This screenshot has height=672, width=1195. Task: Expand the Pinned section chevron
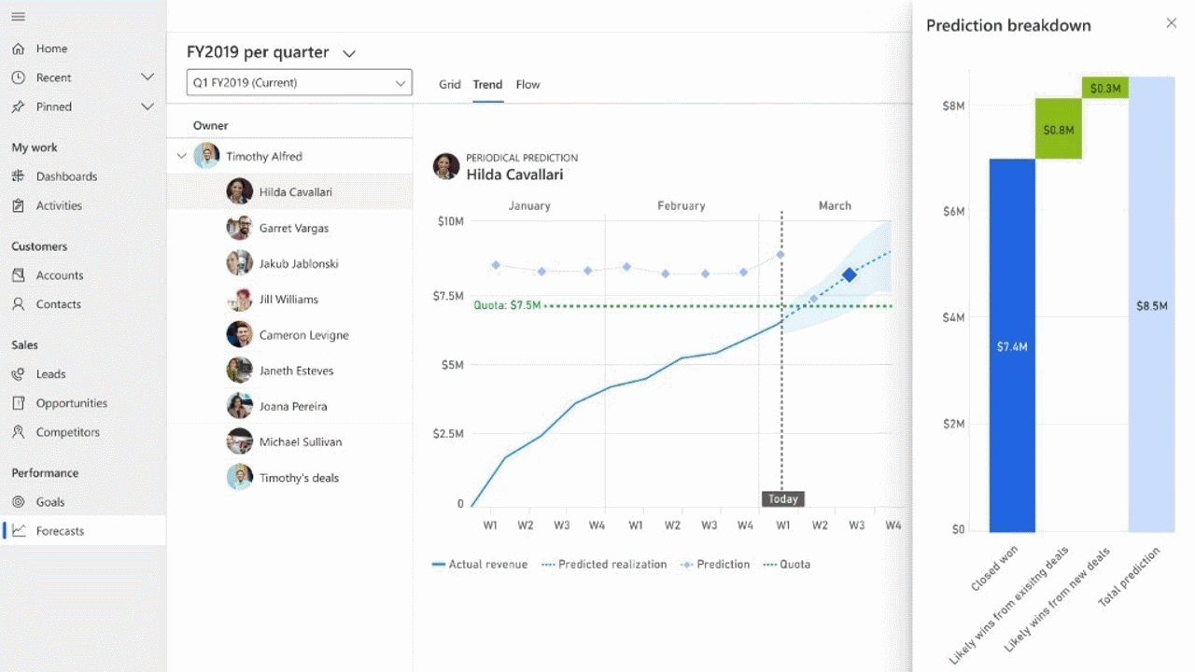tap(148, 106)
